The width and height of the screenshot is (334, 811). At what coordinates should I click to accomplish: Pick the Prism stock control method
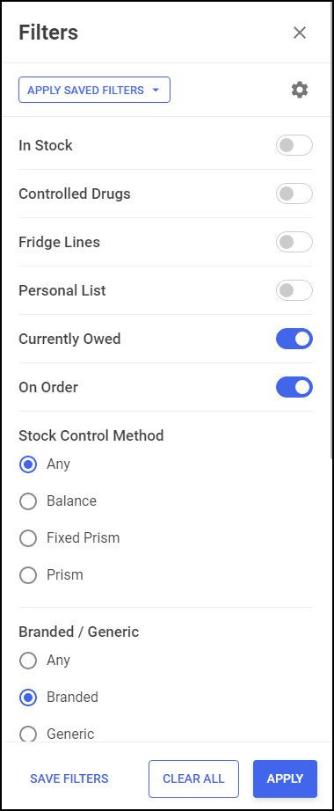[28, 575]
